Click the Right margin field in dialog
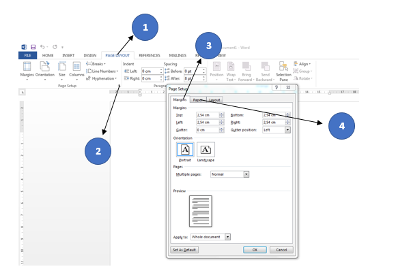396x271 pixels. click(x=274, y=123)
